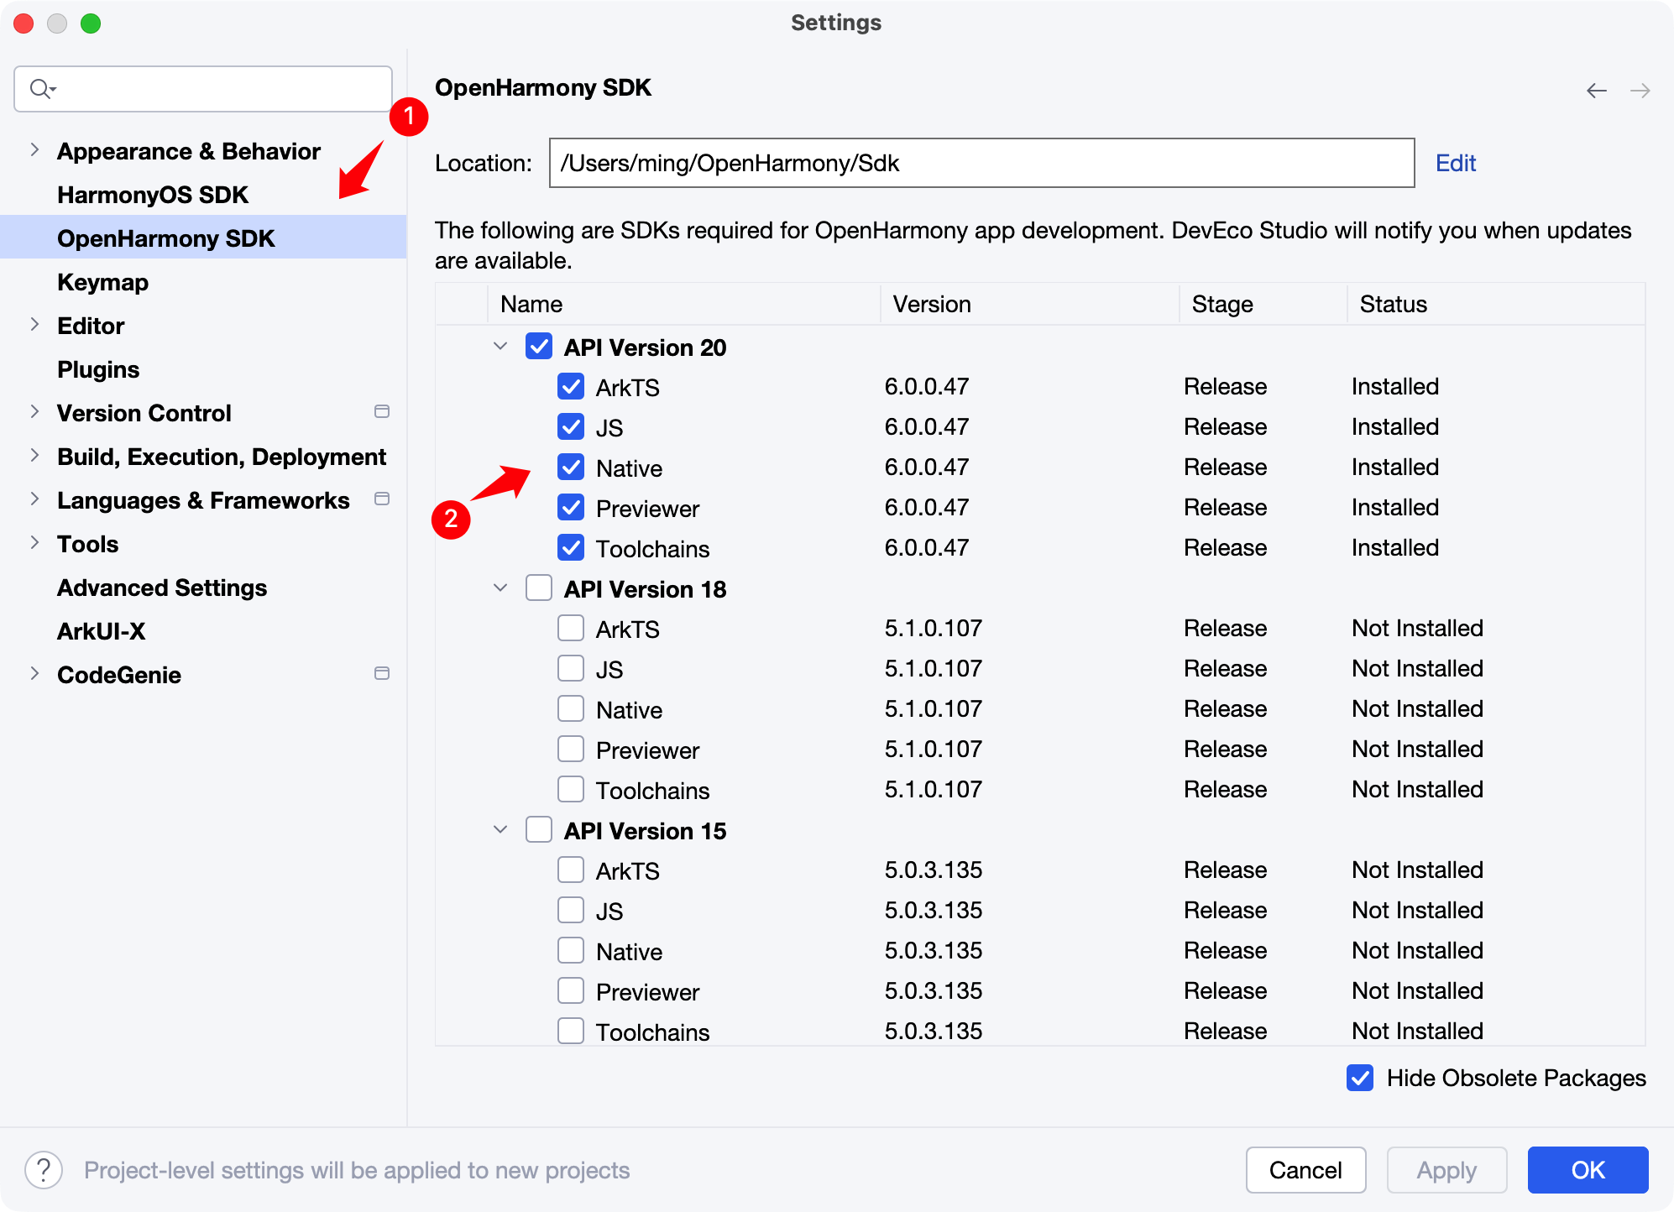Expand the Tools settings section
The width and height of the screenshot is (1674, 1212).
34,543
